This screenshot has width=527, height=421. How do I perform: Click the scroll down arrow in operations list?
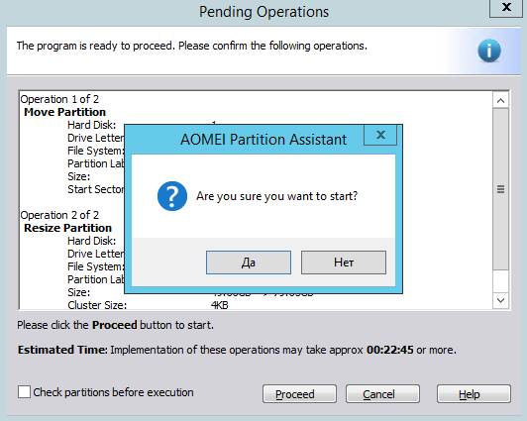tap(500, 300)
